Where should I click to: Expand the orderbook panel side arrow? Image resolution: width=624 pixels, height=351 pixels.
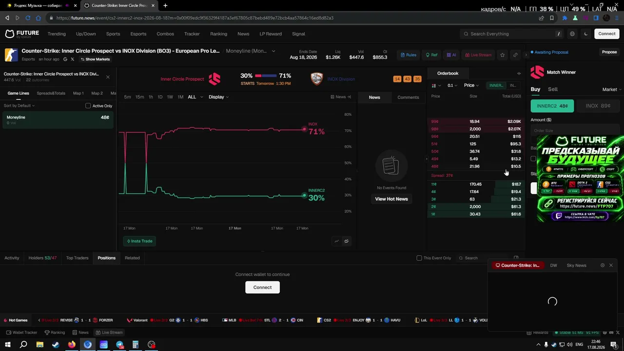427,159
